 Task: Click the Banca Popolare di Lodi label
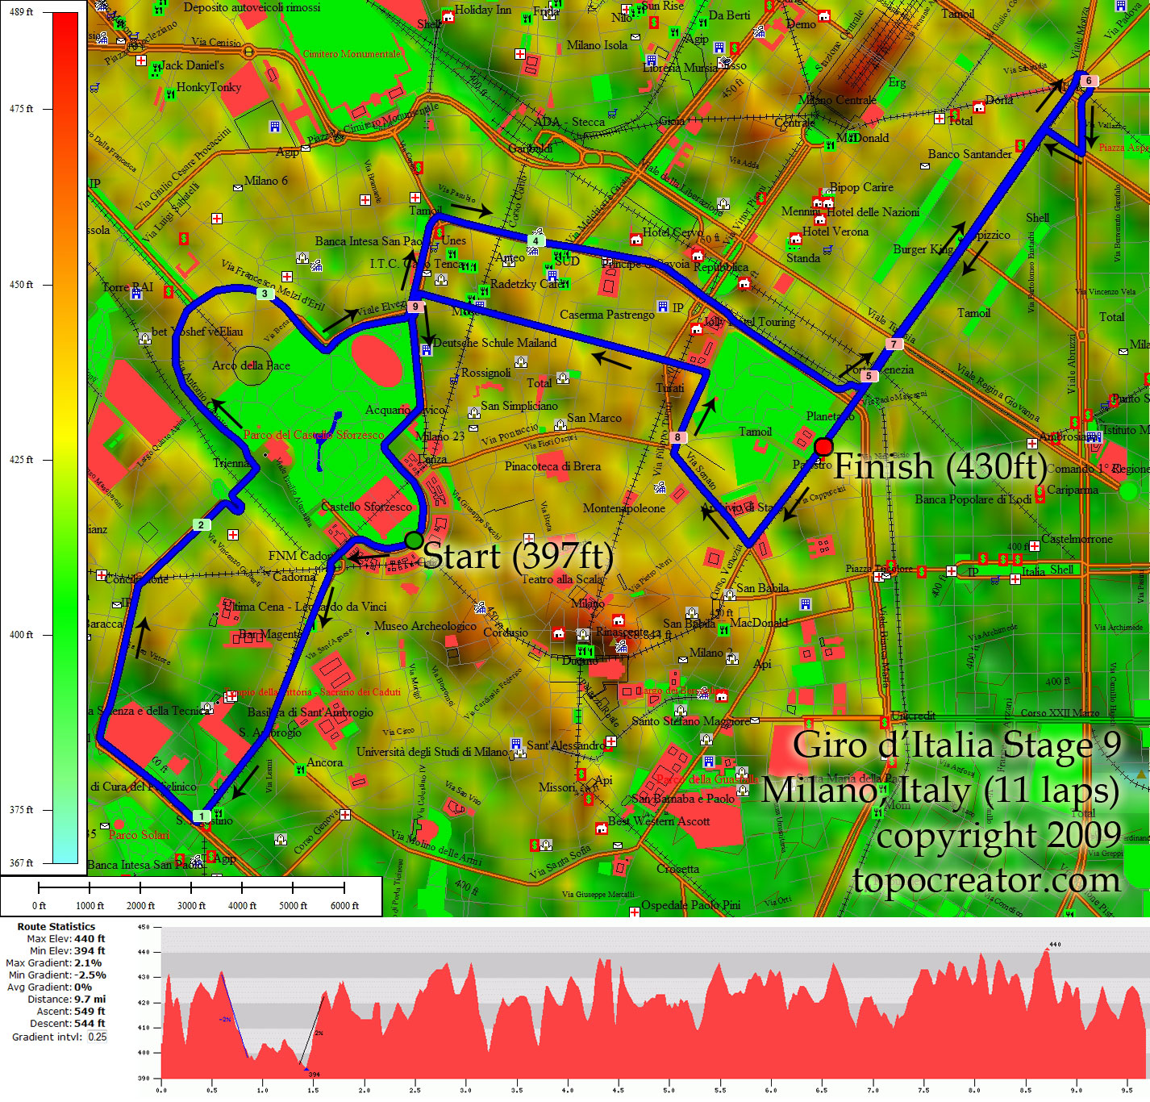coord(973,499)
